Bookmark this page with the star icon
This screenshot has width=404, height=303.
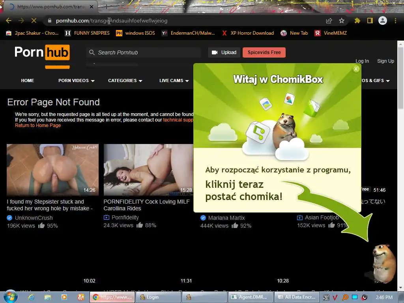pos(342,21)
